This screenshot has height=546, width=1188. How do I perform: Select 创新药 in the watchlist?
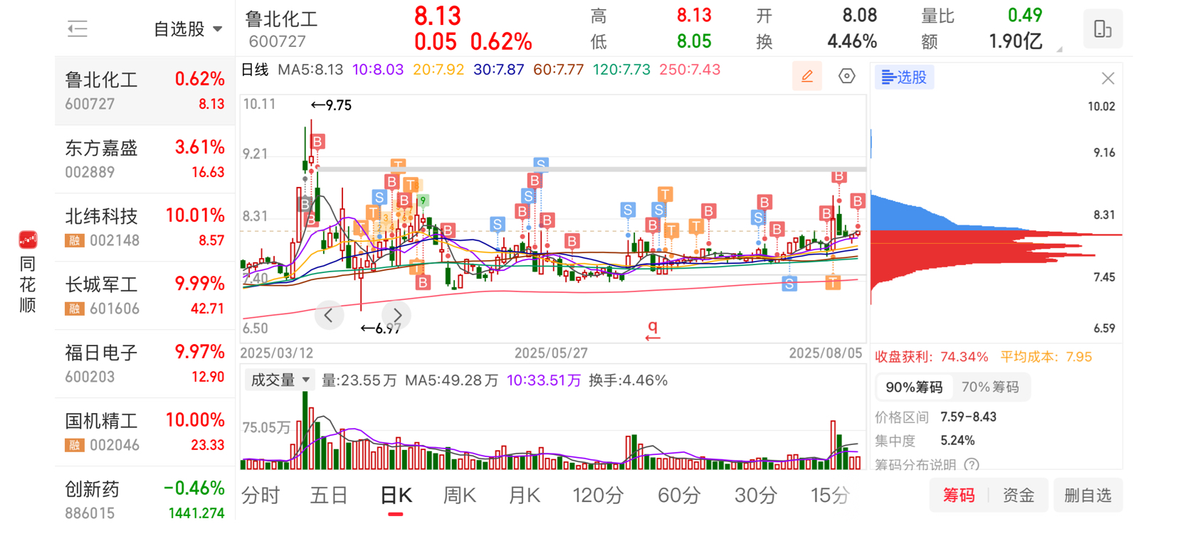144,500
